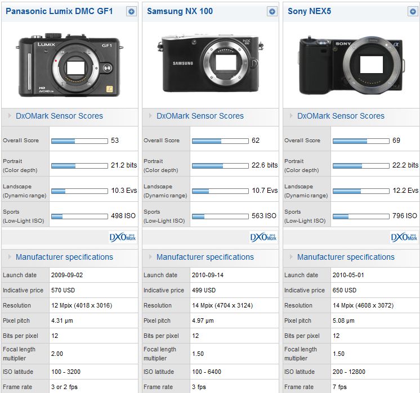Open the Samsung NX 100 title link
Screen dimensions: 420x393
pos(180,11)
